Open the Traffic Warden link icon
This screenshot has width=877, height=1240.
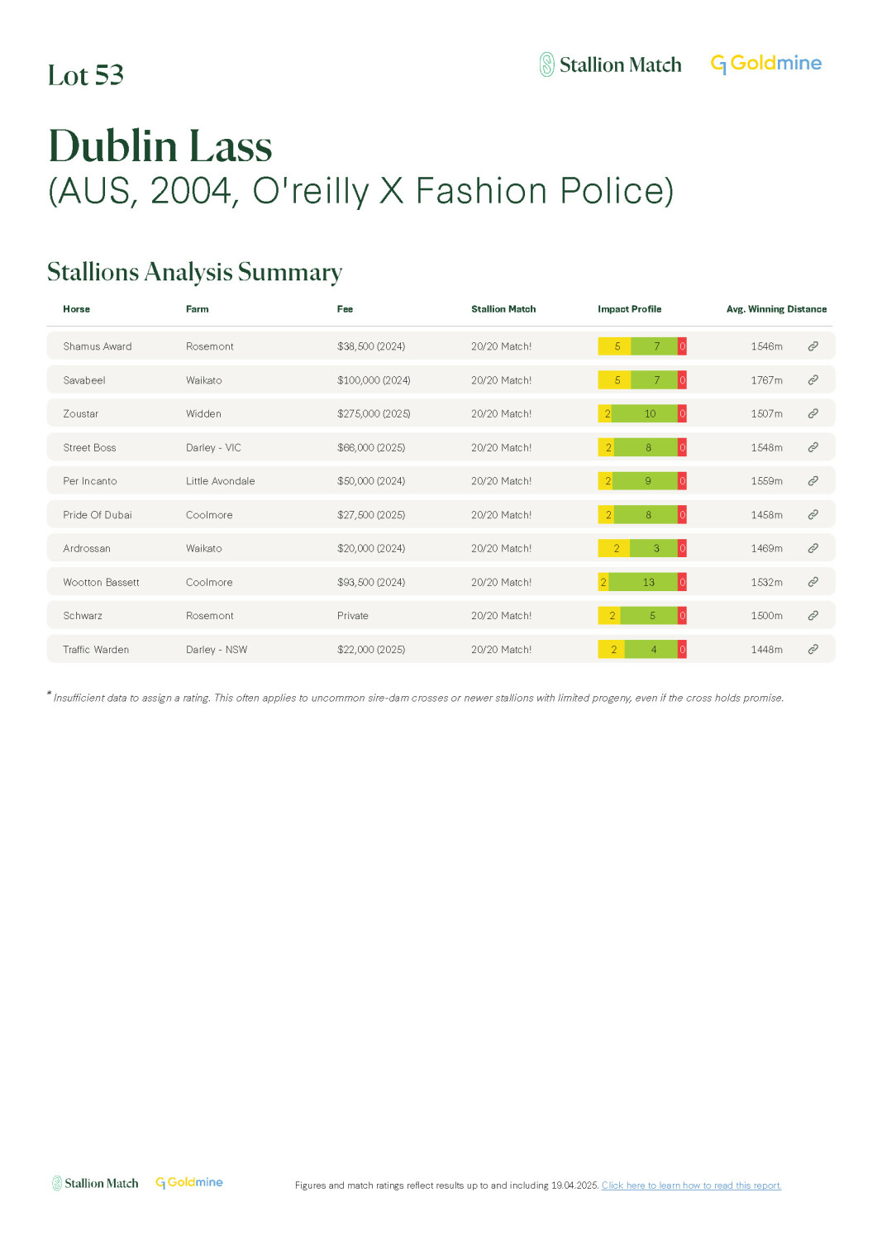[813, 649]
